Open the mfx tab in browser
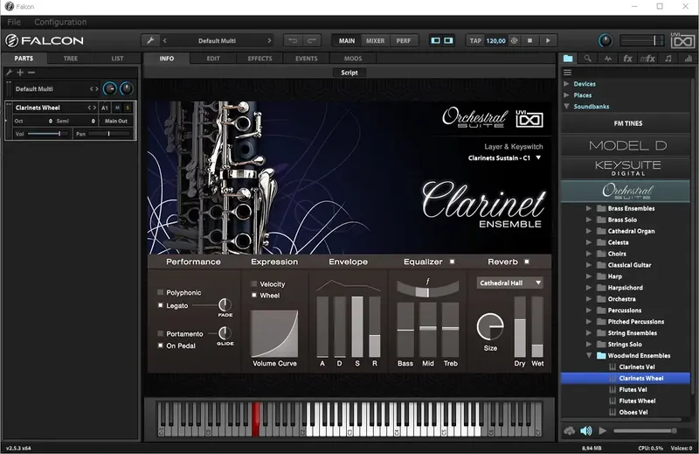 tap(647, 59)
